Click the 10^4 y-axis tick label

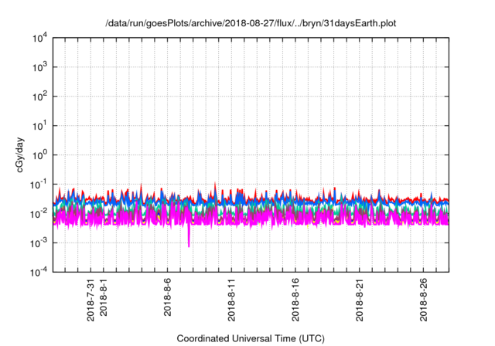pyautogui.click(x=41, y=37)
